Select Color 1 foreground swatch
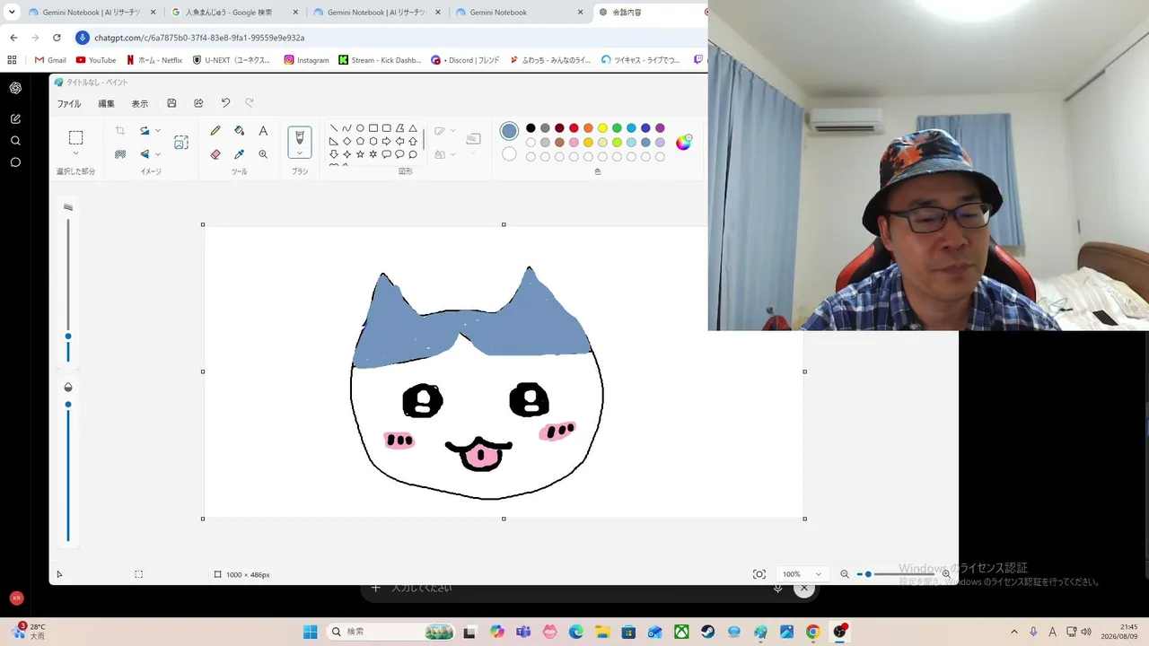 coord(509,131)
